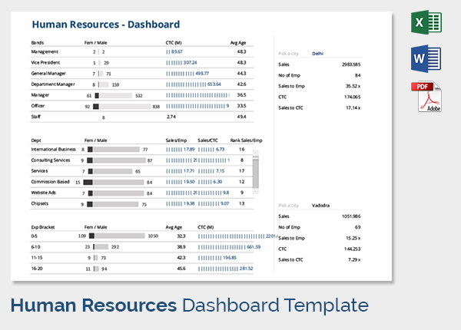Select the Management band row label
461x330 pixels.
point(45,51)
